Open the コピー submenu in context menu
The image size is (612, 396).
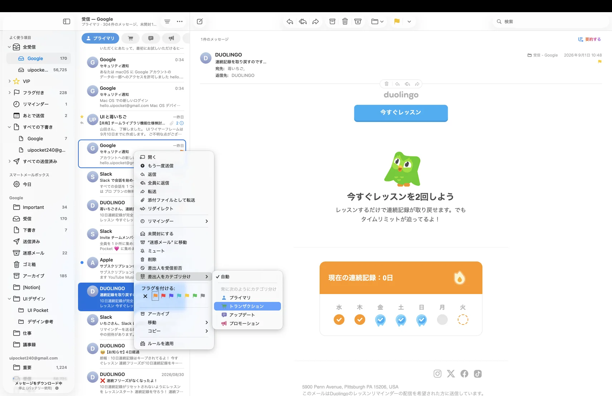point(174,331)
